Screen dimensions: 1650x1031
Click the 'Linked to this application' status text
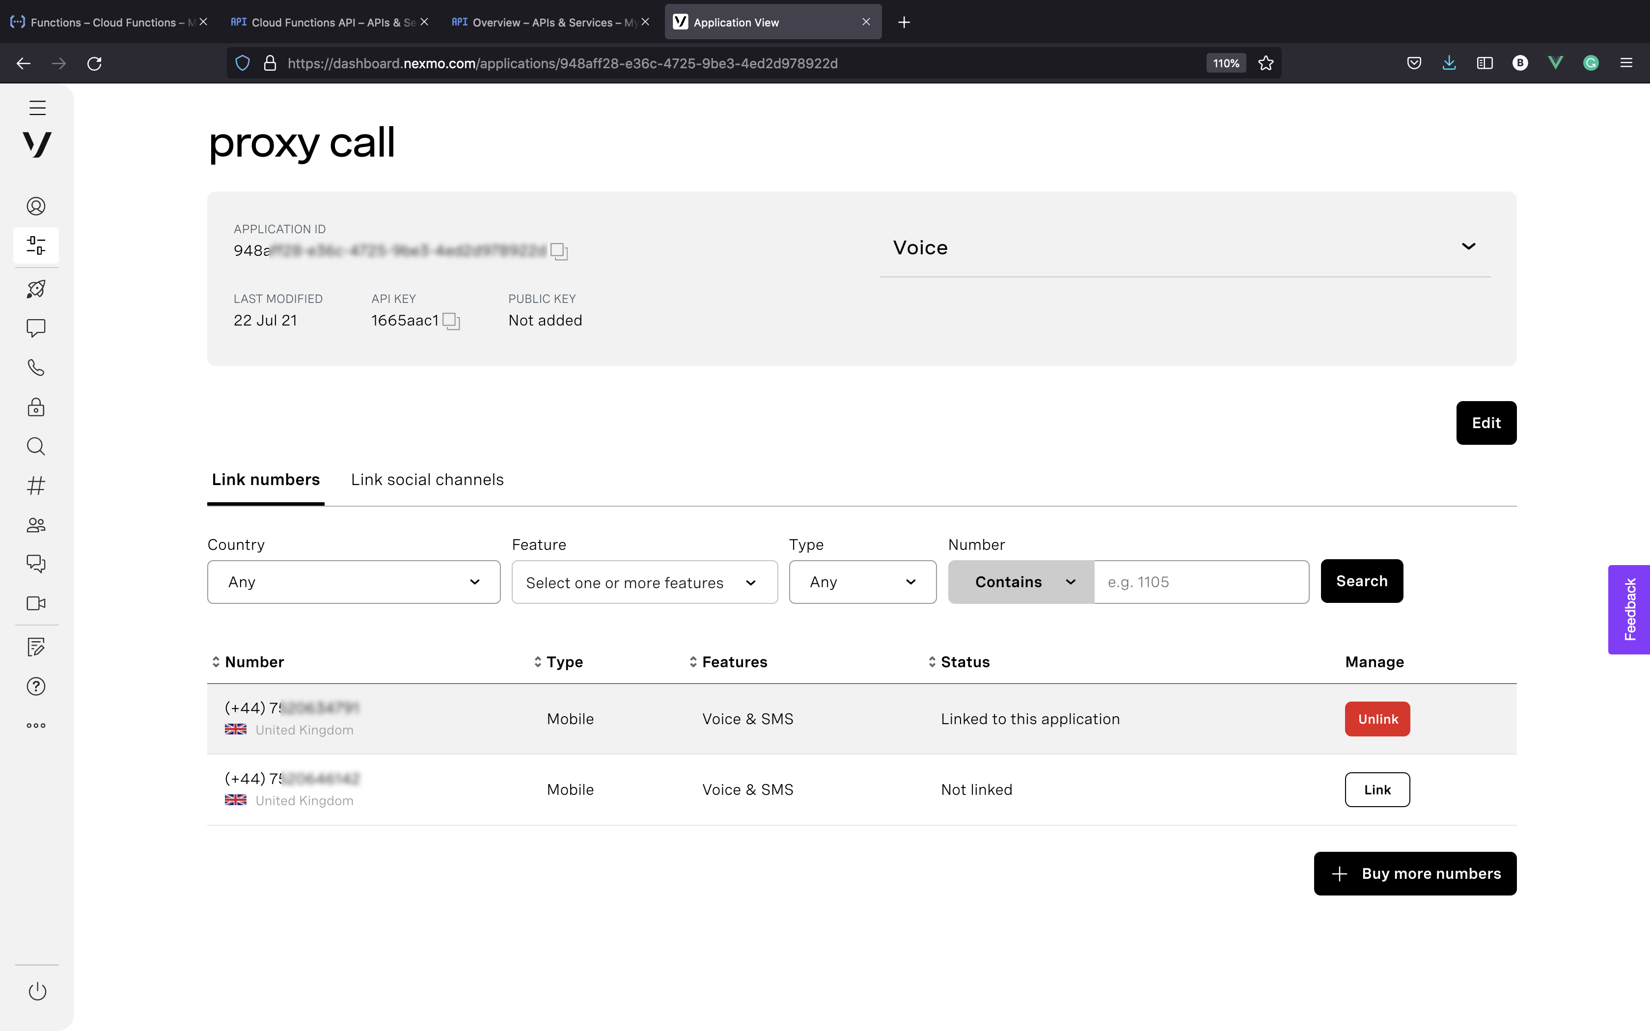click(1030, 719)
